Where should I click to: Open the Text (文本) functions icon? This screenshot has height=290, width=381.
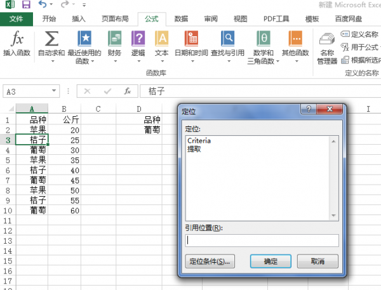(x=161, y=38)
